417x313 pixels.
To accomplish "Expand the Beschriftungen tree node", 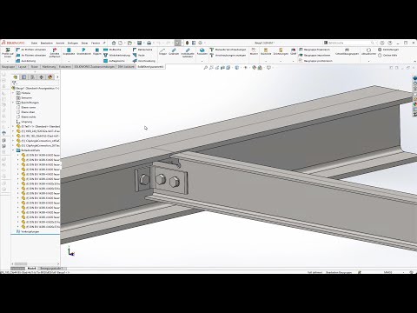I will [x=13, y=103].
